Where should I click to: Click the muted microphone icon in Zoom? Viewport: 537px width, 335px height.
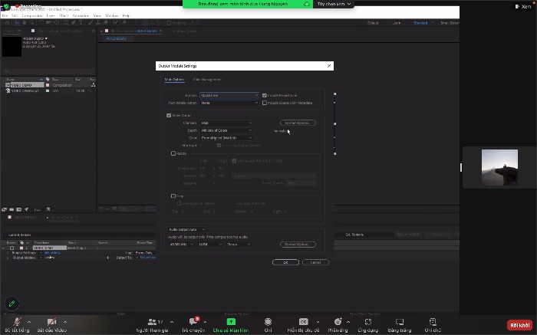tap(17, 322)
